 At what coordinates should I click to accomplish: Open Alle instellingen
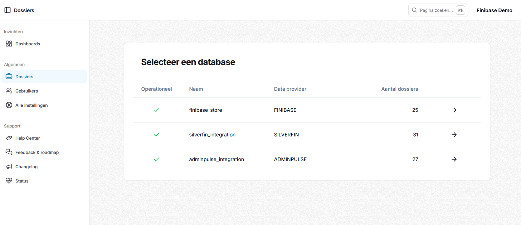pos(44,105)
